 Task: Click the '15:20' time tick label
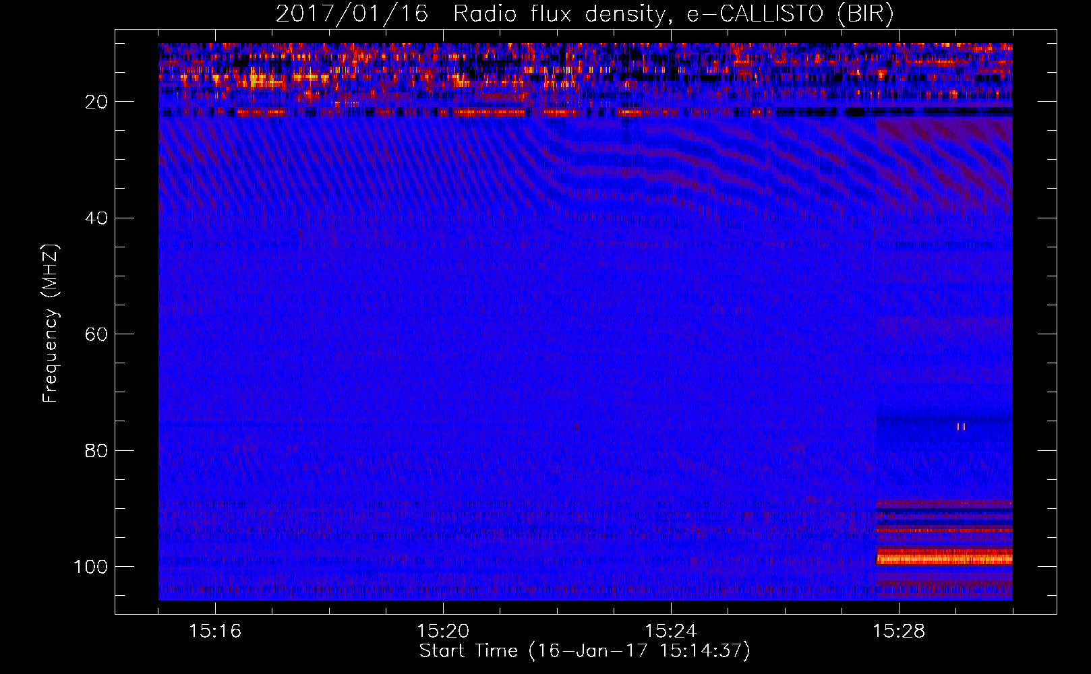click(x=443, y=631)
